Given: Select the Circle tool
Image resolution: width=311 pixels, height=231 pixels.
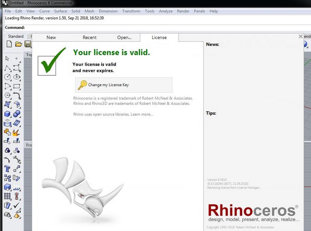Looking at the screenshot, I should pos(8,77).
